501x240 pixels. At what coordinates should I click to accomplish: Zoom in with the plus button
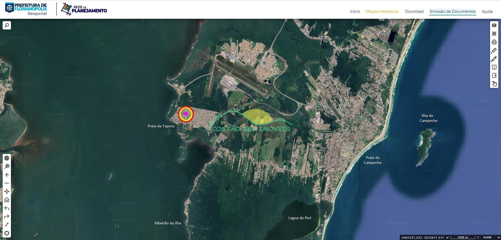[7, 175]
